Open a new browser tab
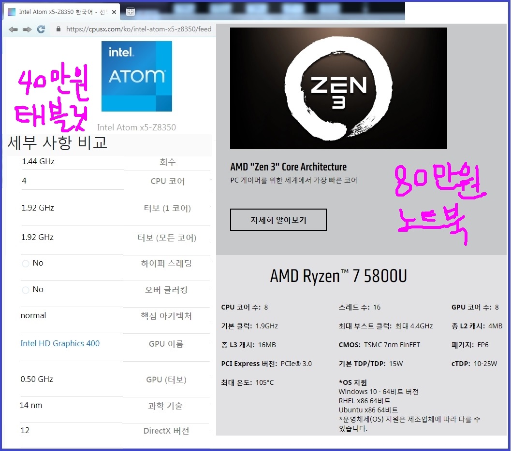The width and height of the screenshot is (511, 451). [x=131, y=12]
